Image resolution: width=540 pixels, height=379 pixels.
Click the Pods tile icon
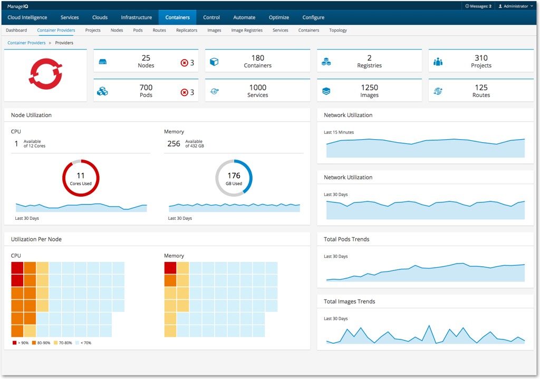tap(103, 90)
